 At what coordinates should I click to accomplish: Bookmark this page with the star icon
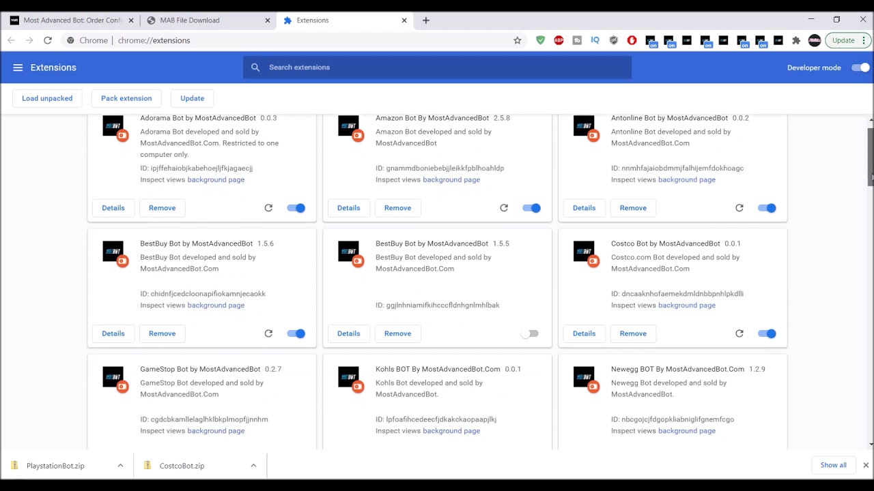coord(518,40)
